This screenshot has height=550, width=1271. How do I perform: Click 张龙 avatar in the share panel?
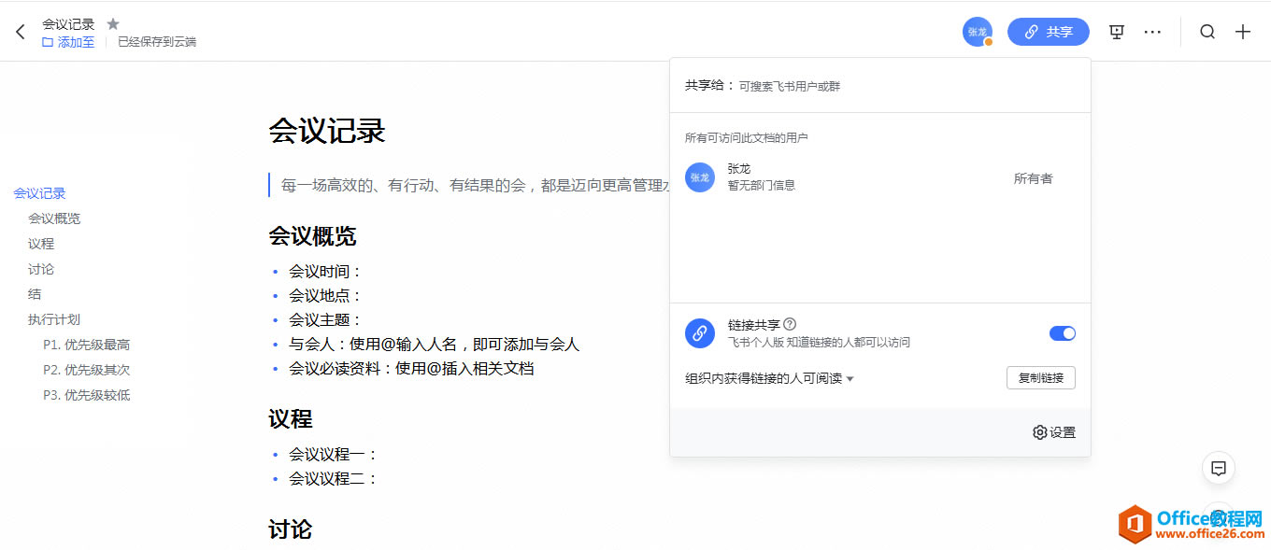click(700, 177)
